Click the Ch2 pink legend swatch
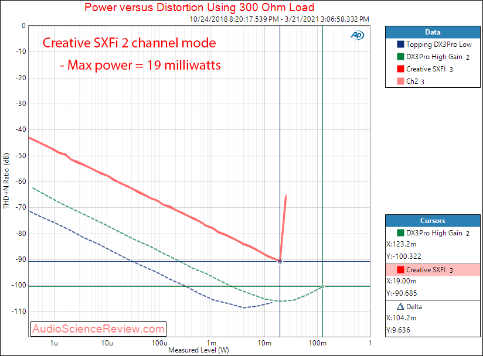Viewport: 483px width, 356px height. [x=400, y=81]
